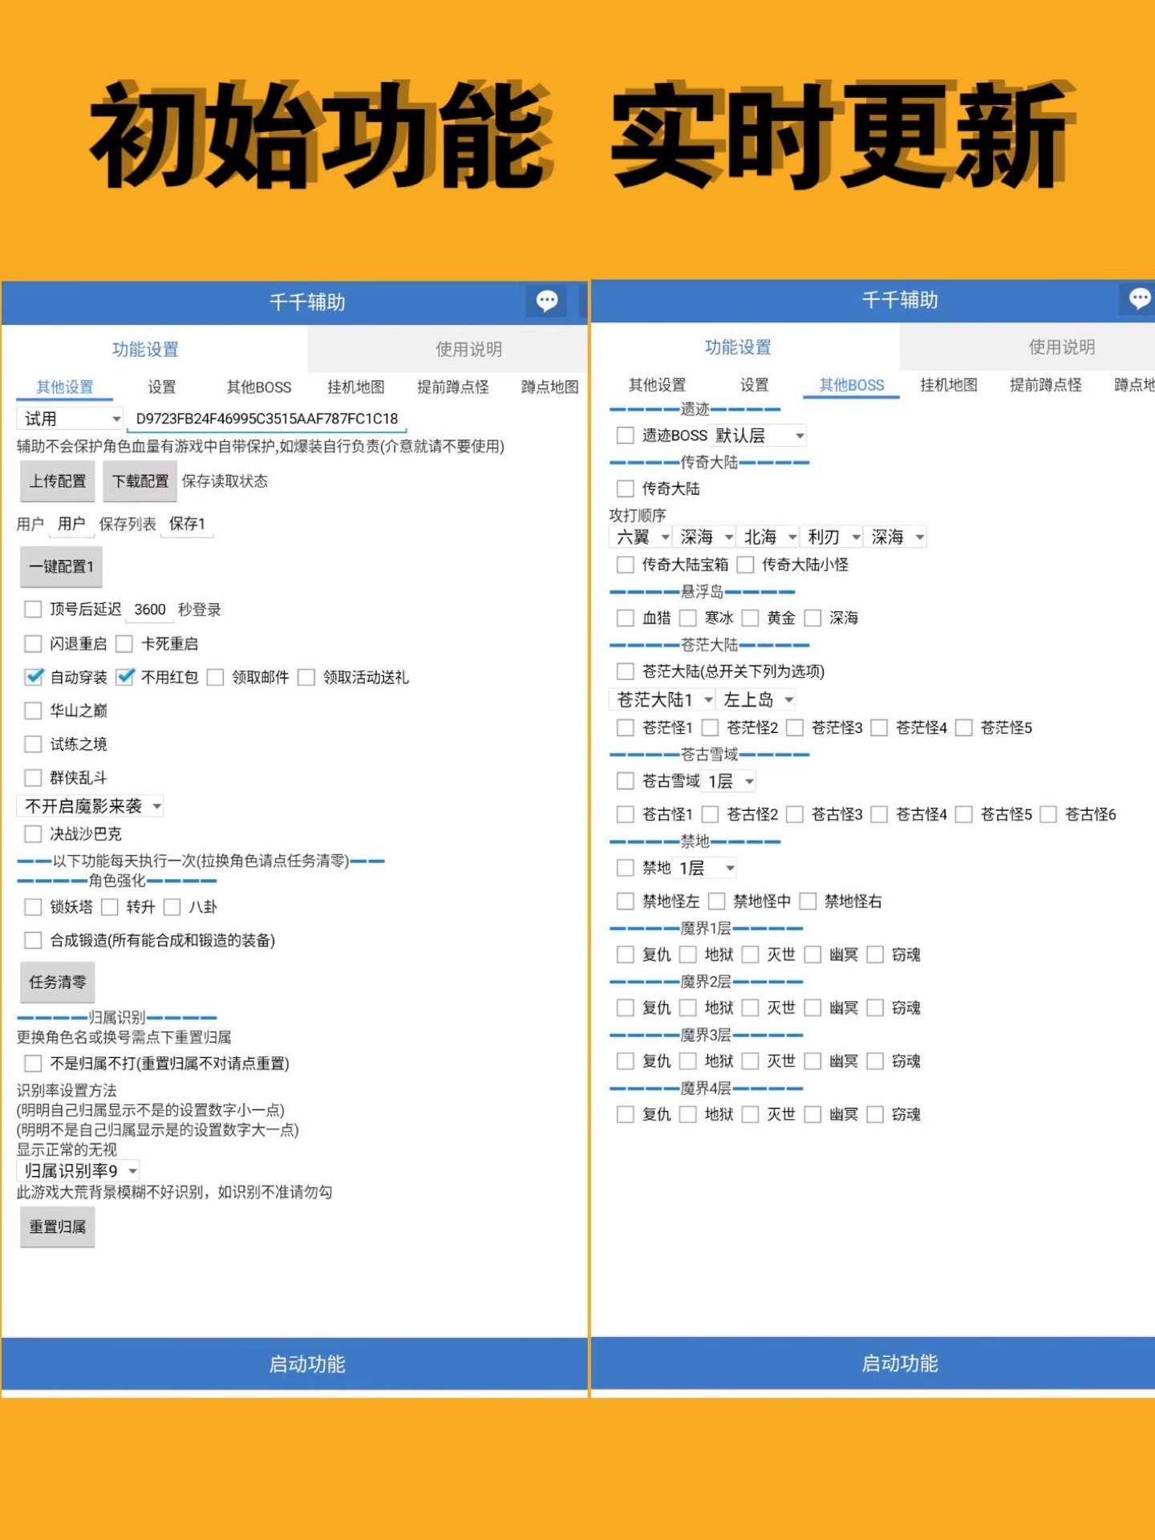Viewport: 1155px width, 1540px height.
Task: Enable 血猎 checkbox under 悬浮岛
Action: tap(626, 618)
